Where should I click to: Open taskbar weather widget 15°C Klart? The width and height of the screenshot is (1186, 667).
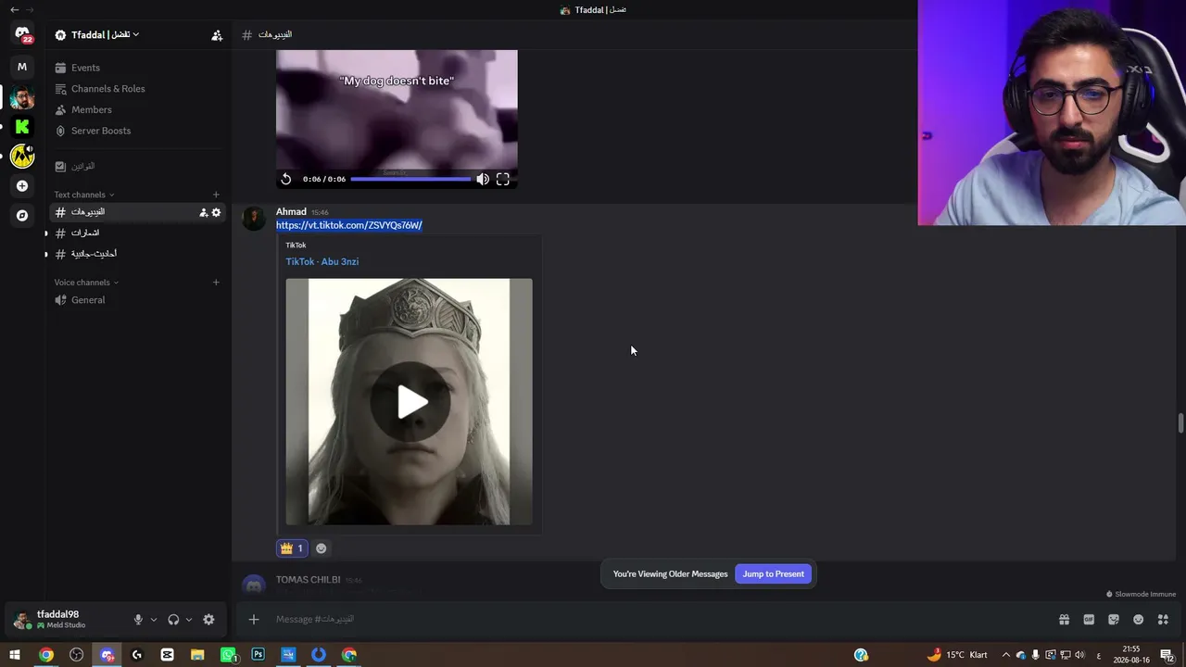pyautogui.click(x=958, y=655)
